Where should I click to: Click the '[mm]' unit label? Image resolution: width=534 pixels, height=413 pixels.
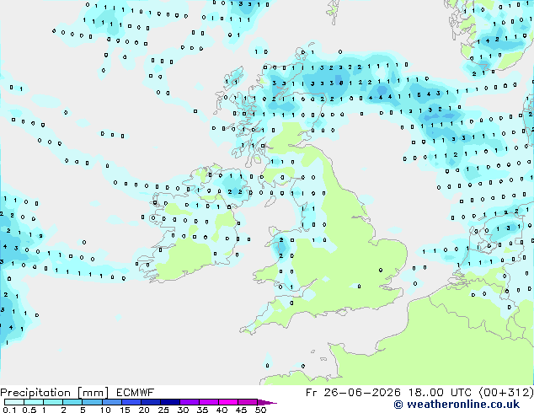point(93,393)
